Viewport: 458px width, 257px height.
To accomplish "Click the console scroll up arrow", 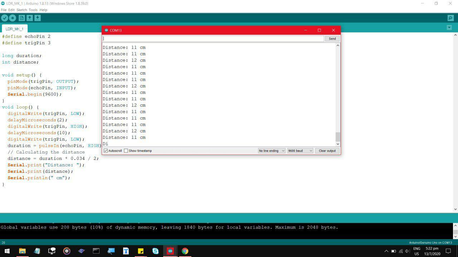I will click(x=455, y=226).
